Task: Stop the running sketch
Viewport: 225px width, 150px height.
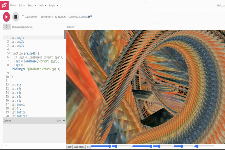Action: pos(15,17)
